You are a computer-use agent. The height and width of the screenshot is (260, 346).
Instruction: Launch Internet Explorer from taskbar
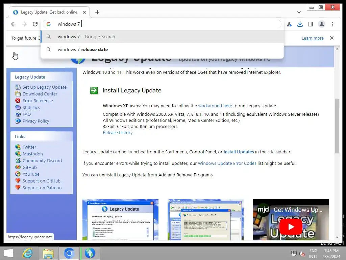pos(27,253)
